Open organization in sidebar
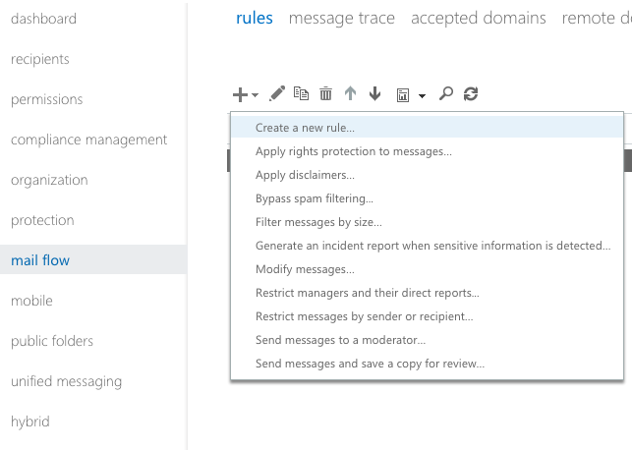The height and width of the screenshot is (450, 632). [49, 180]
